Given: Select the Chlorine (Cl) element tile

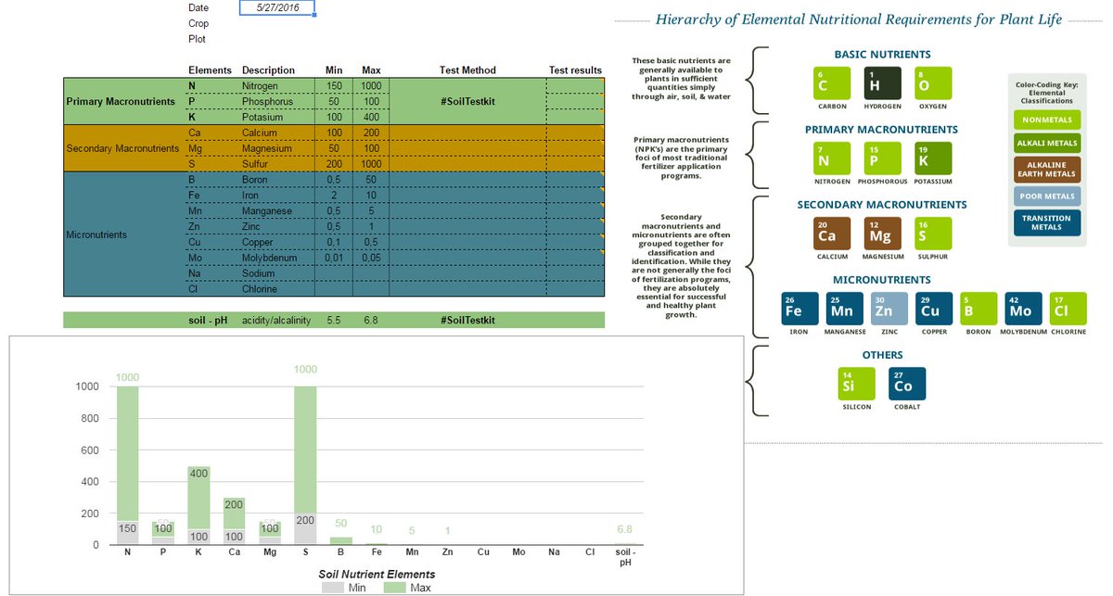Looking at the screenshot, I should tap(1068, 309).
